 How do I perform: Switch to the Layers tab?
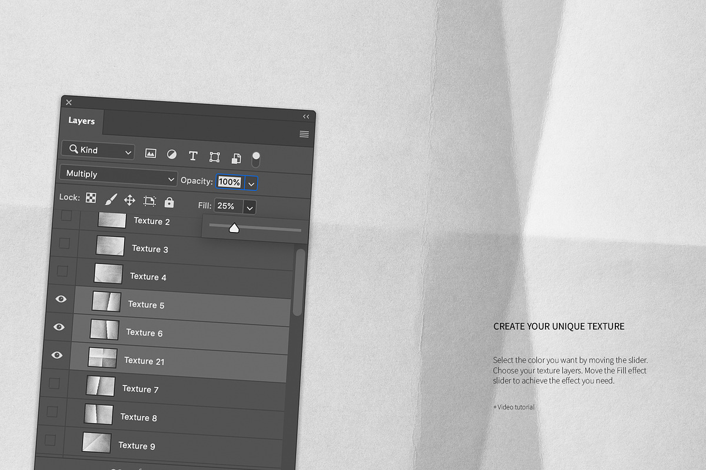pos(81,120)
